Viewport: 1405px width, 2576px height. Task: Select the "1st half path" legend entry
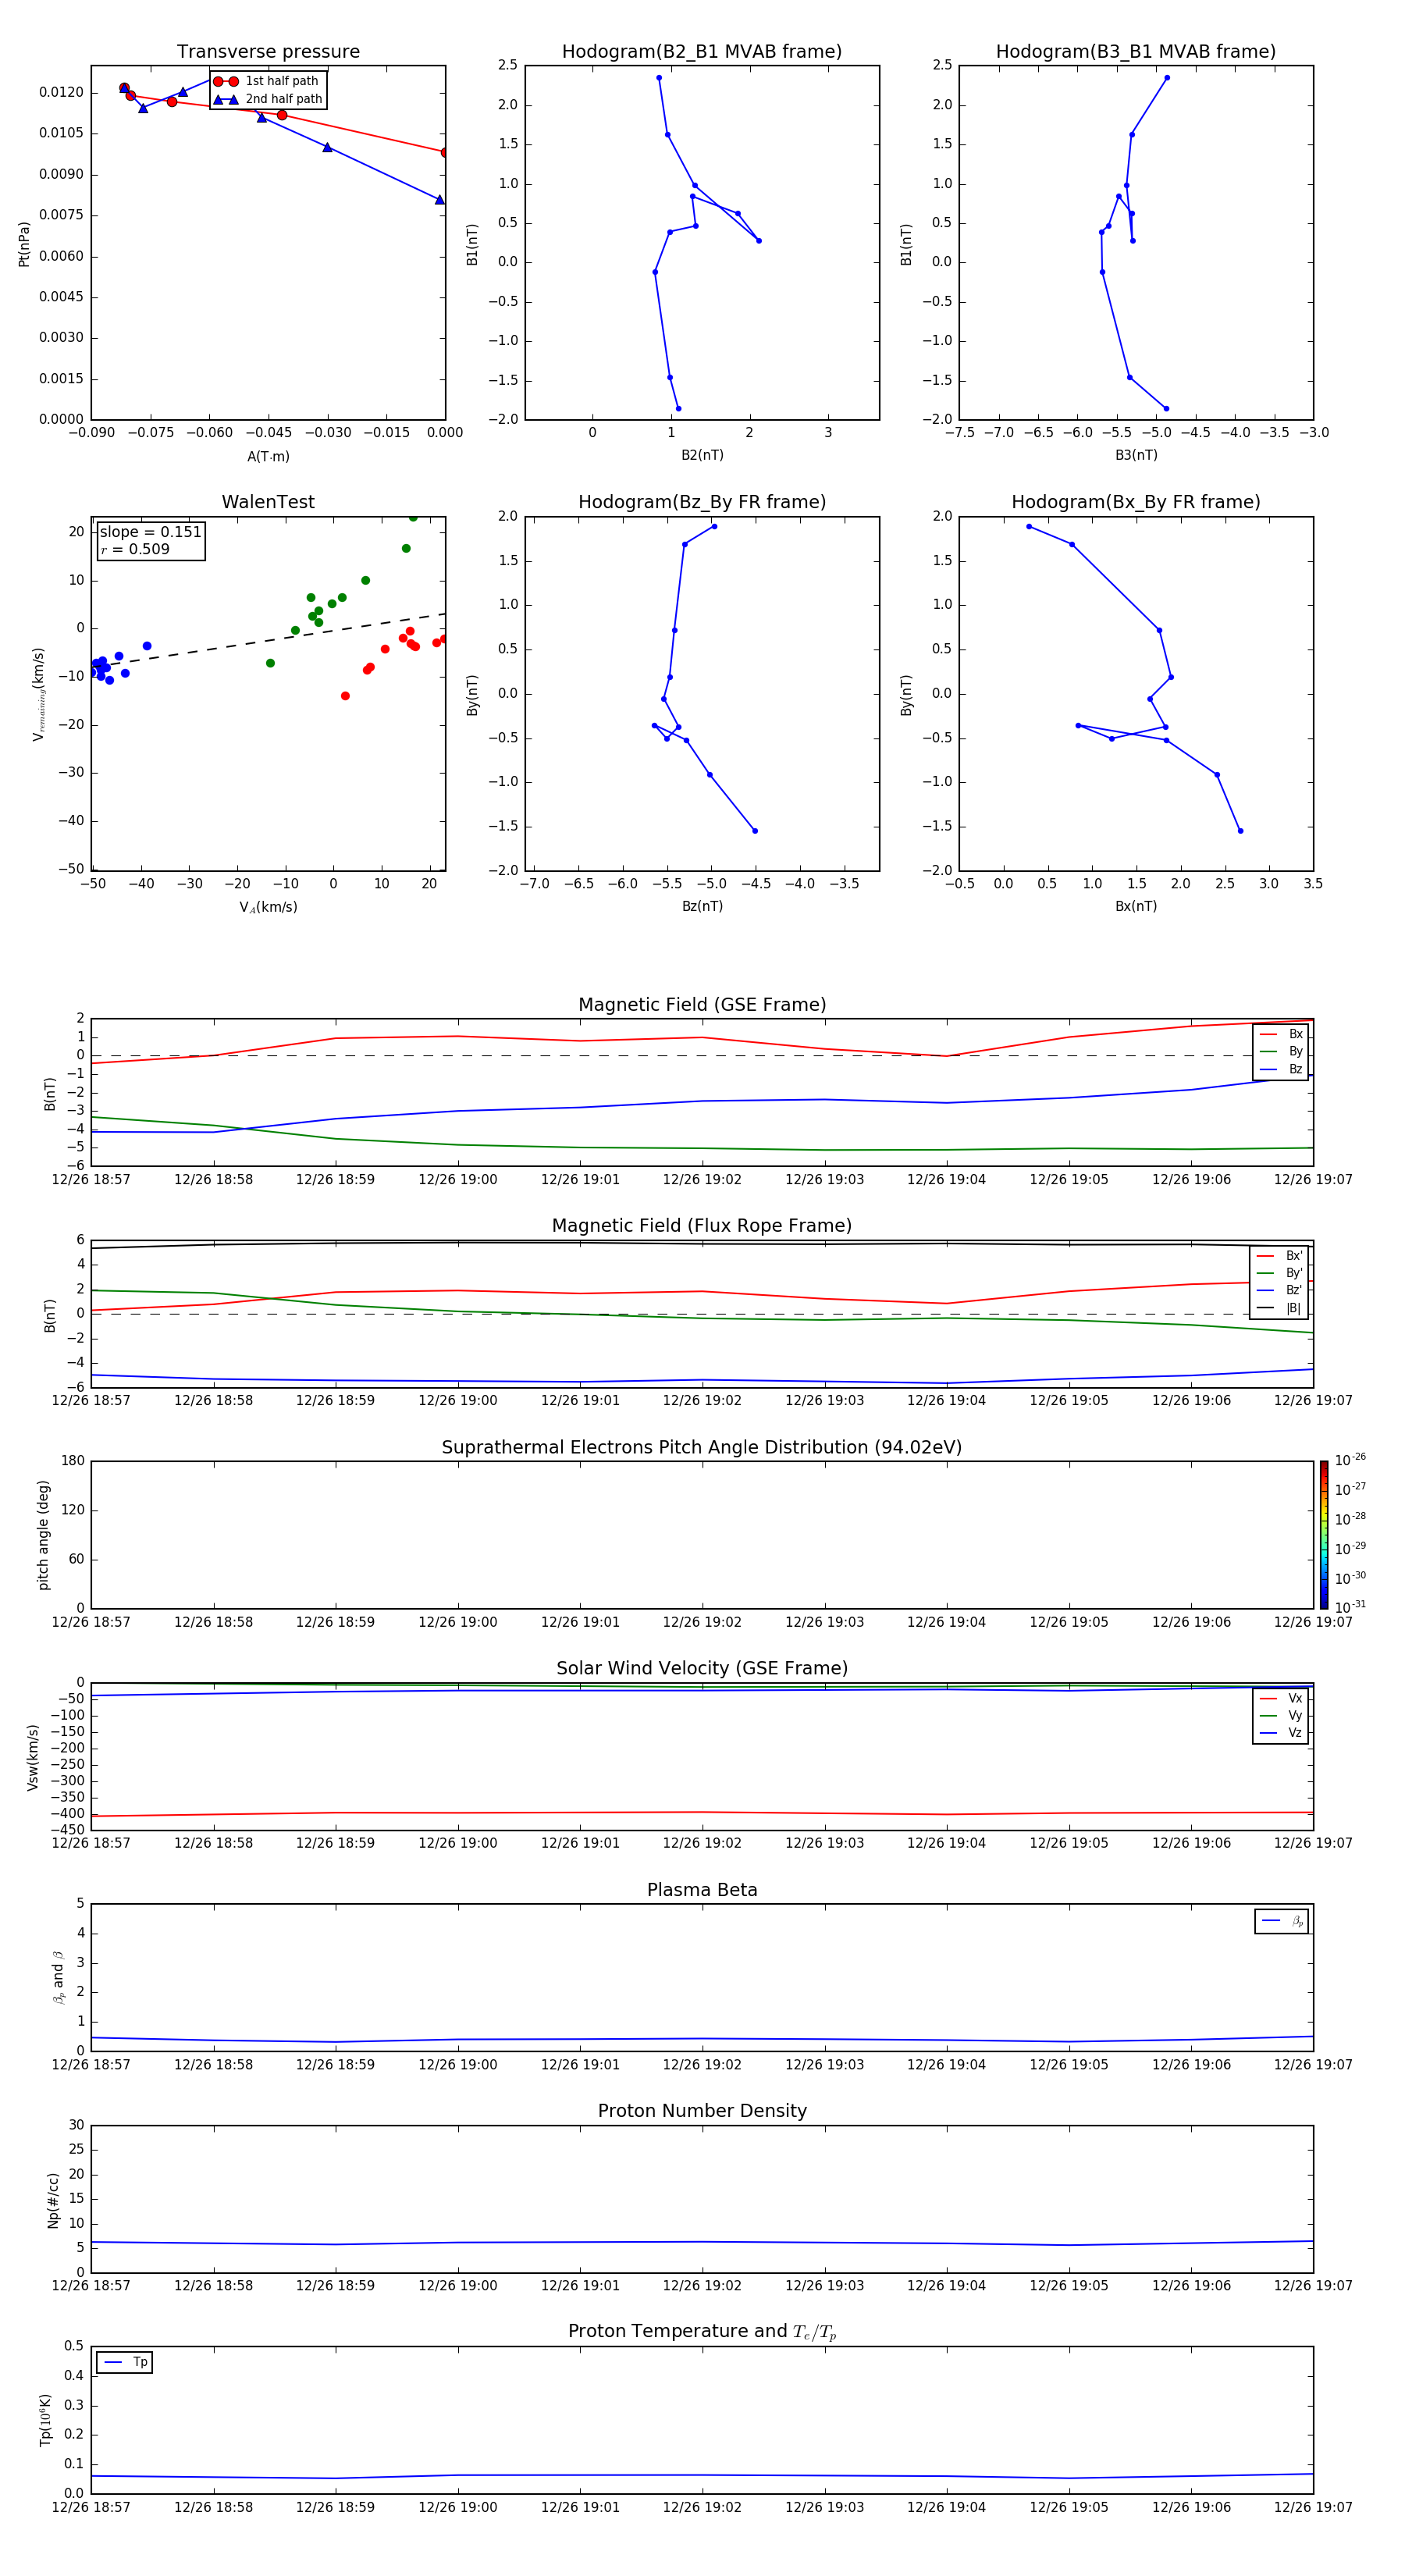(x=267, y=81)
